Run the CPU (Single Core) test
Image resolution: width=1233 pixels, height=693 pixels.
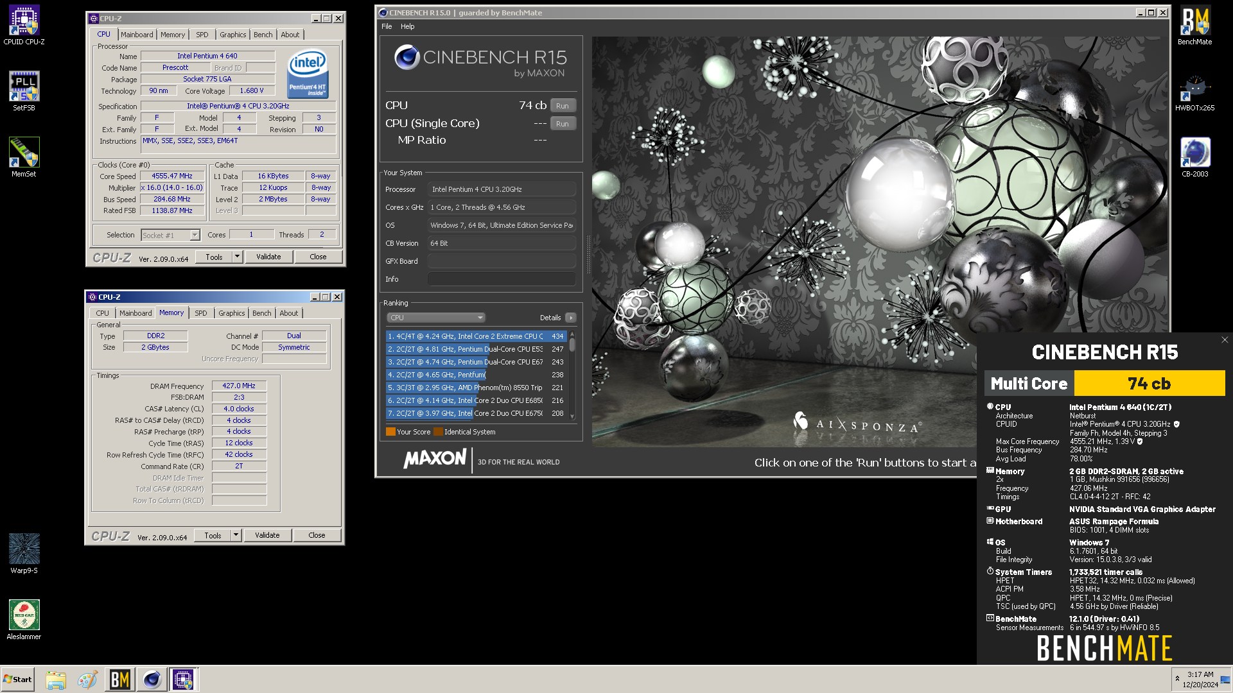click(563, 124)
